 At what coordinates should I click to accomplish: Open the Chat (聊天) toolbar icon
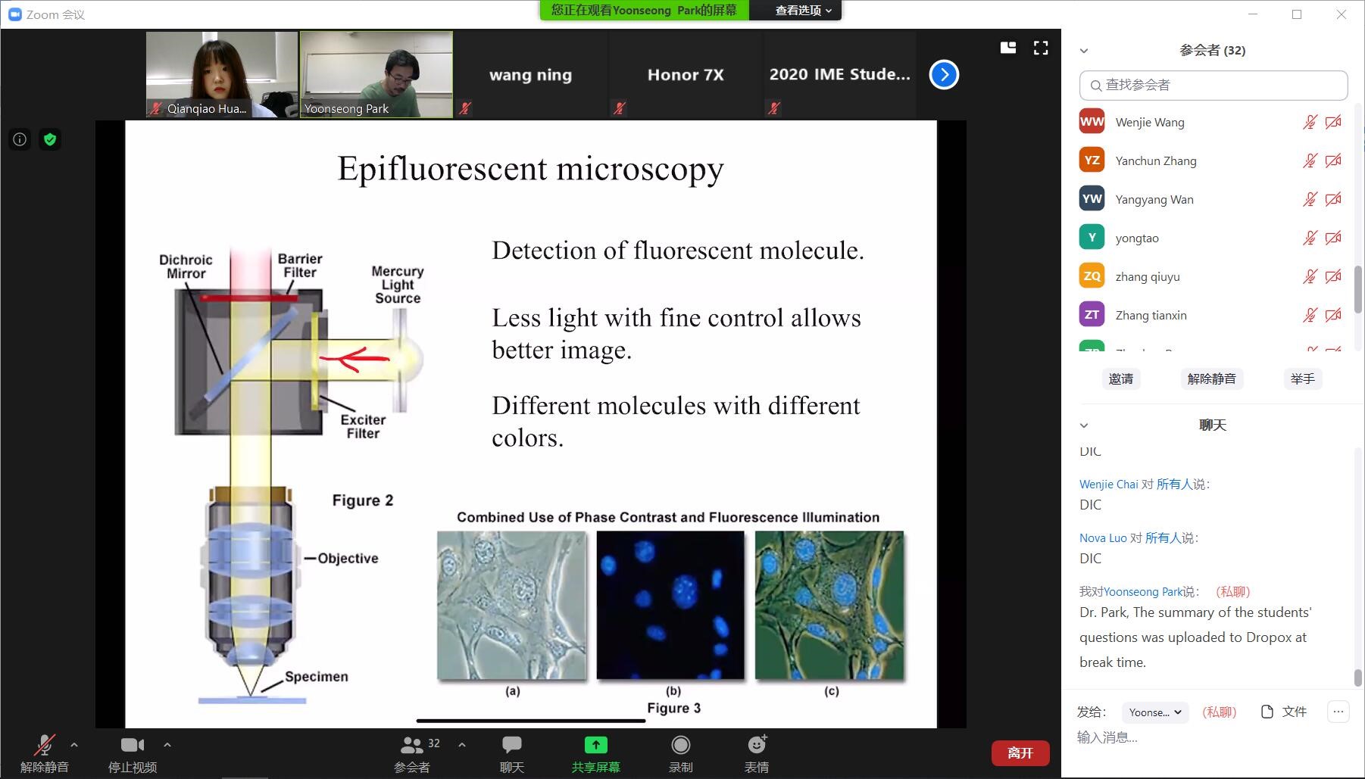click(511, 746)
